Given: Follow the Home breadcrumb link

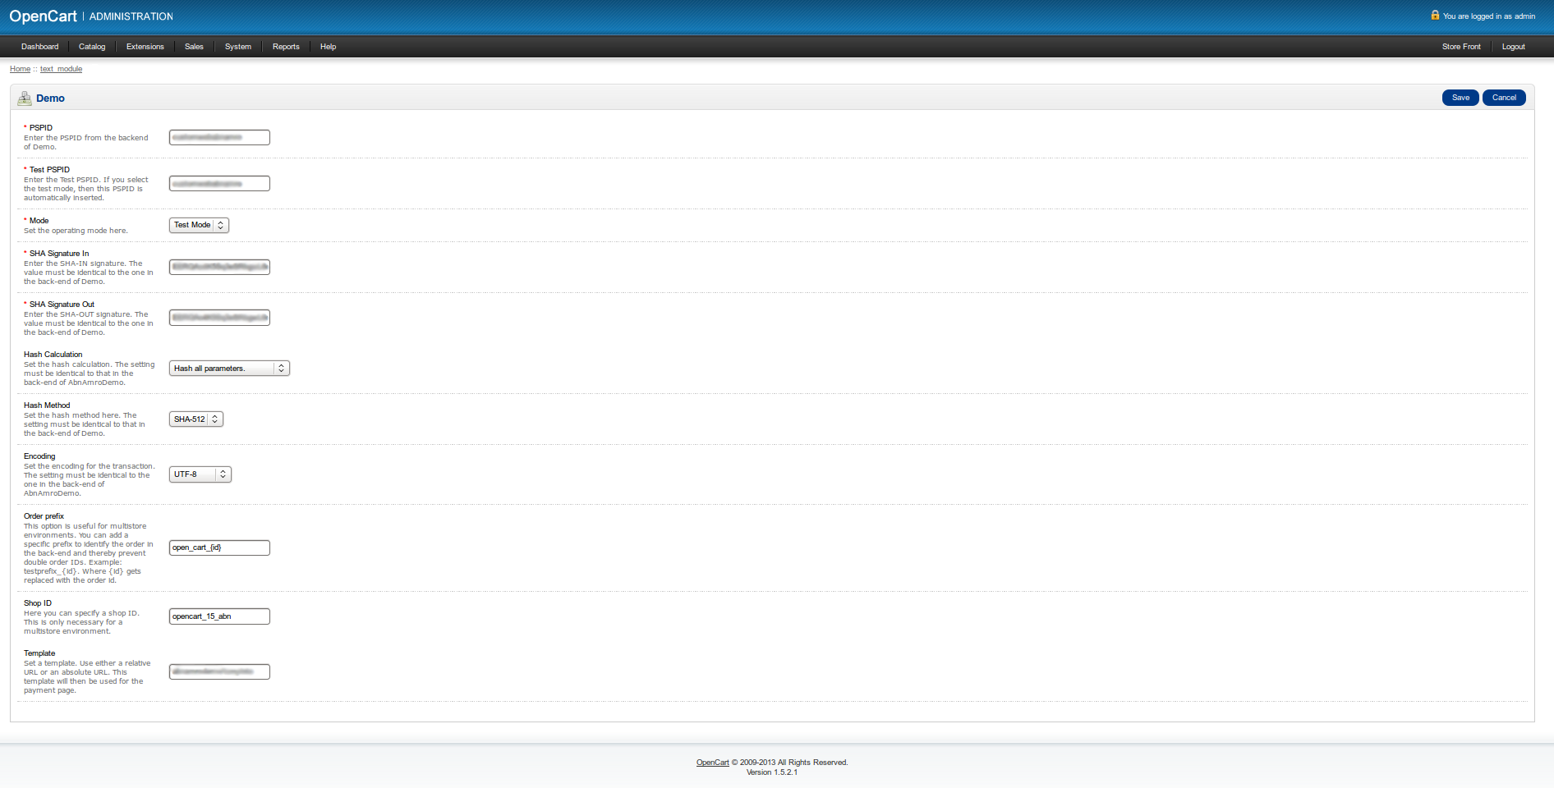Looking at the screenshot, I should pyautogui.click(x=20, y=69).
